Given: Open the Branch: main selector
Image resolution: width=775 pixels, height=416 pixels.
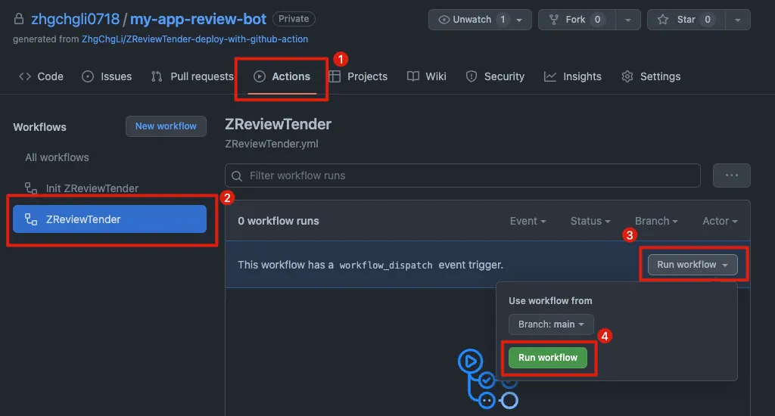Looking at the screenshot, I should (x=551, y=324).
